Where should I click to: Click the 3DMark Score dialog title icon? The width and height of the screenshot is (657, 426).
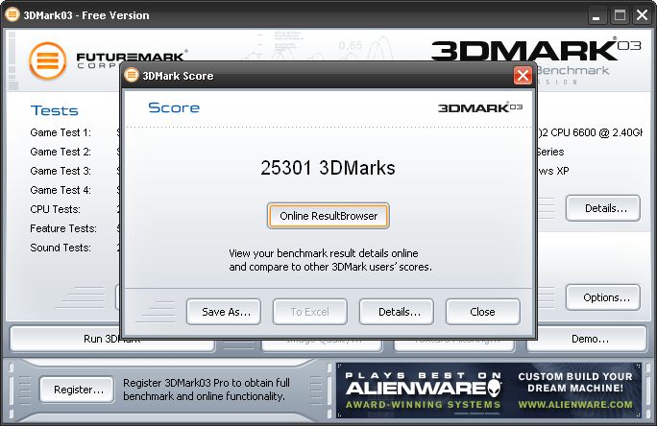pos(132,76)
